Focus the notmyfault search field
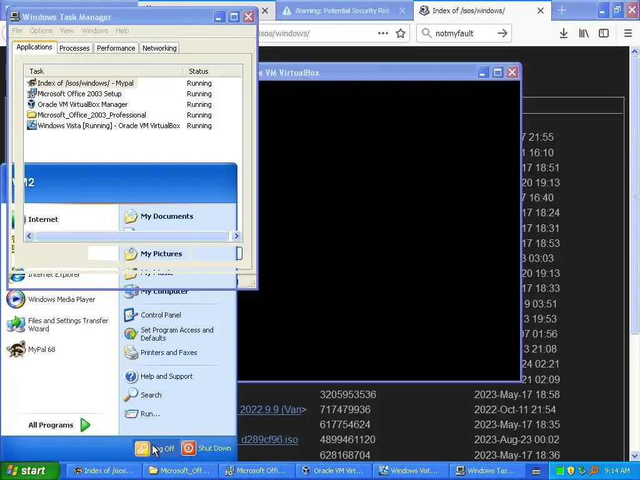This screenshot has width=640, height=480. tap(464, 34)
